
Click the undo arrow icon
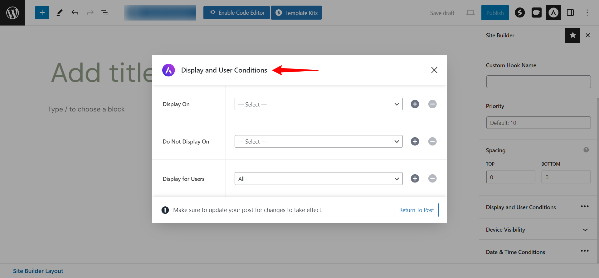(75, 13)
